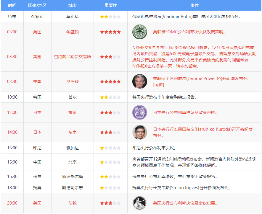Open the 日本央行公布利率决议及政策声明 event
The width and height of the screenshot is (262, 214).
185,112
